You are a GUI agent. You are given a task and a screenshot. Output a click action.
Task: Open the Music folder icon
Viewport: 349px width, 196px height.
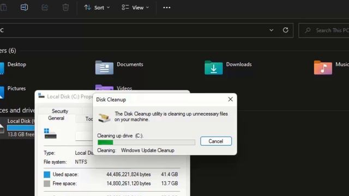[323, 68]
